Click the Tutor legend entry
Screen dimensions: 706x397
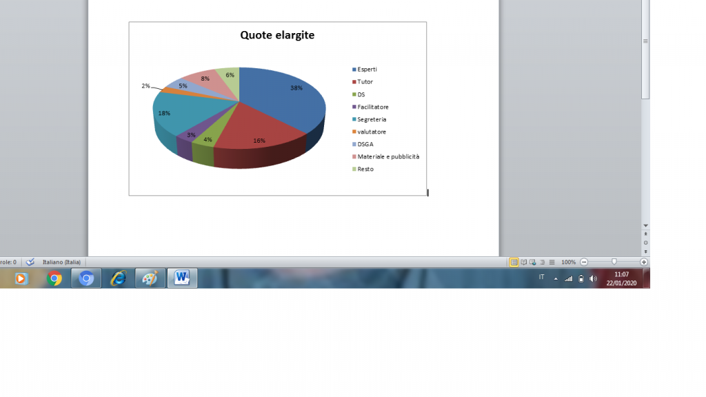363,82
